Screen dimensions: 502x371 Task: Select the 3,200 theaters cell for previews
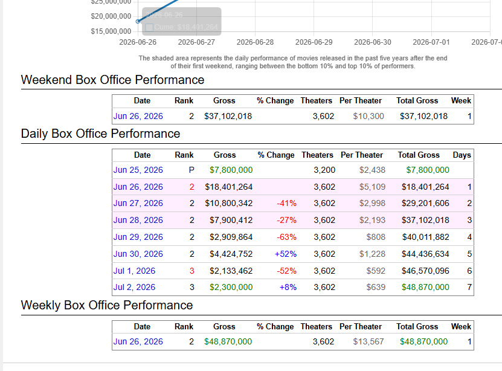[x=324, y=170]
